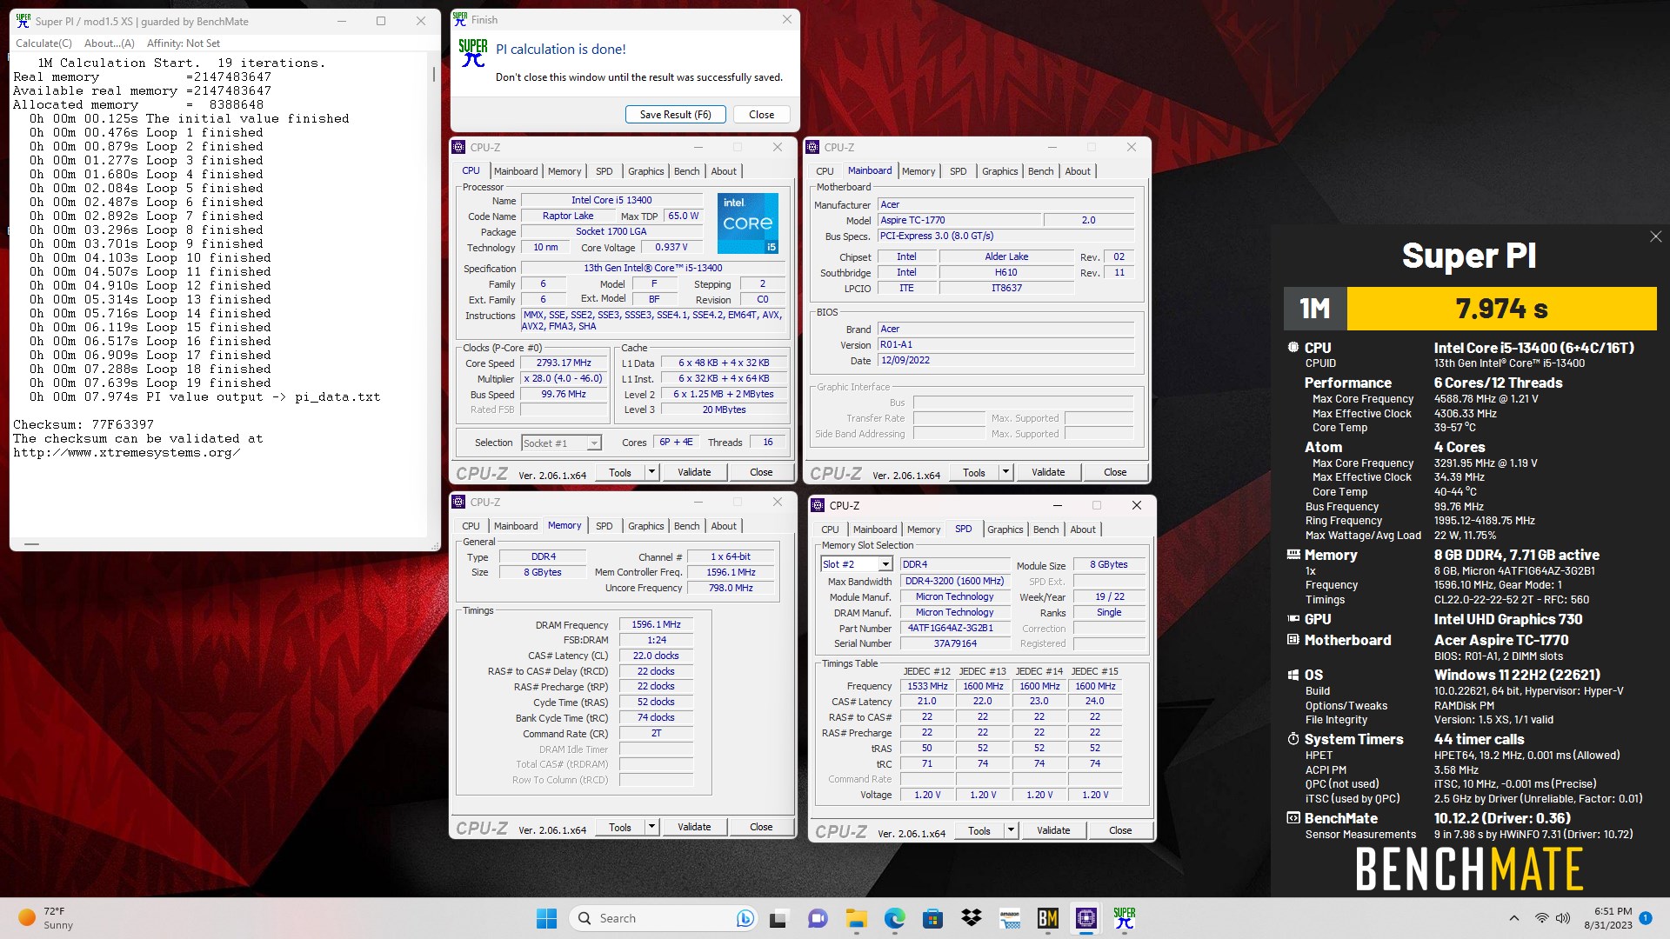Expand Tools arrow in CPU-Z CPU window

(651, 472)
